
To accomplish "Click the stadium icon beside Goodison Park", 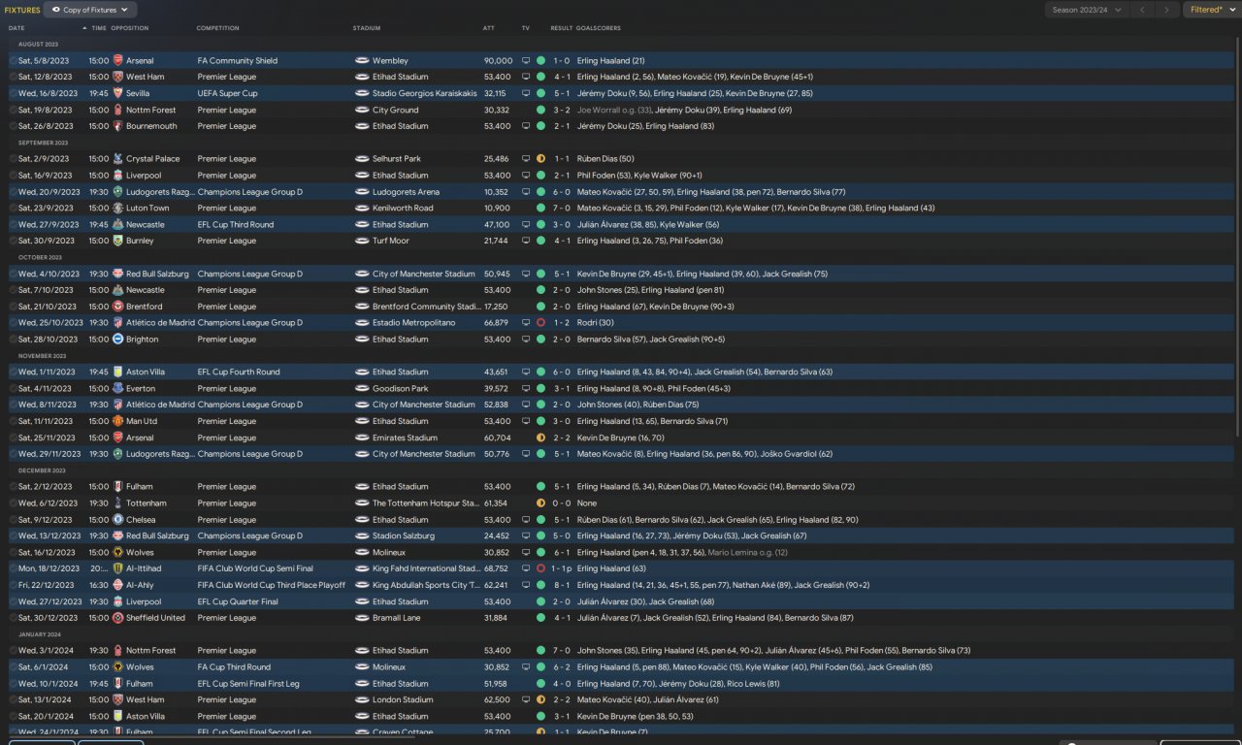I will [x=362, y=388].
